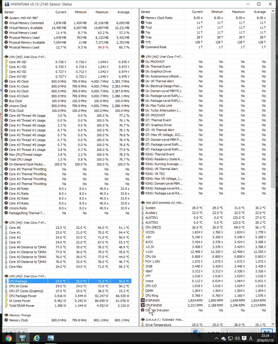
Task: Select the Physical Memory Load row
Action: pyautogui.click(x=68, y=47)
